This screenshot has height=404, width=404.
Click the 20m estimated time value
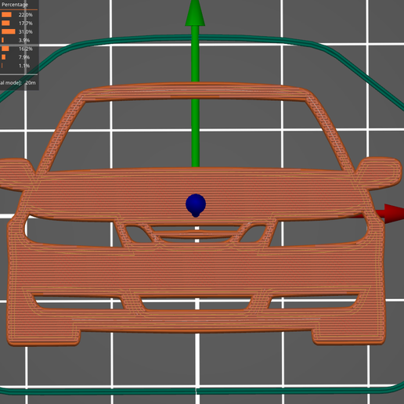[31, 83]
